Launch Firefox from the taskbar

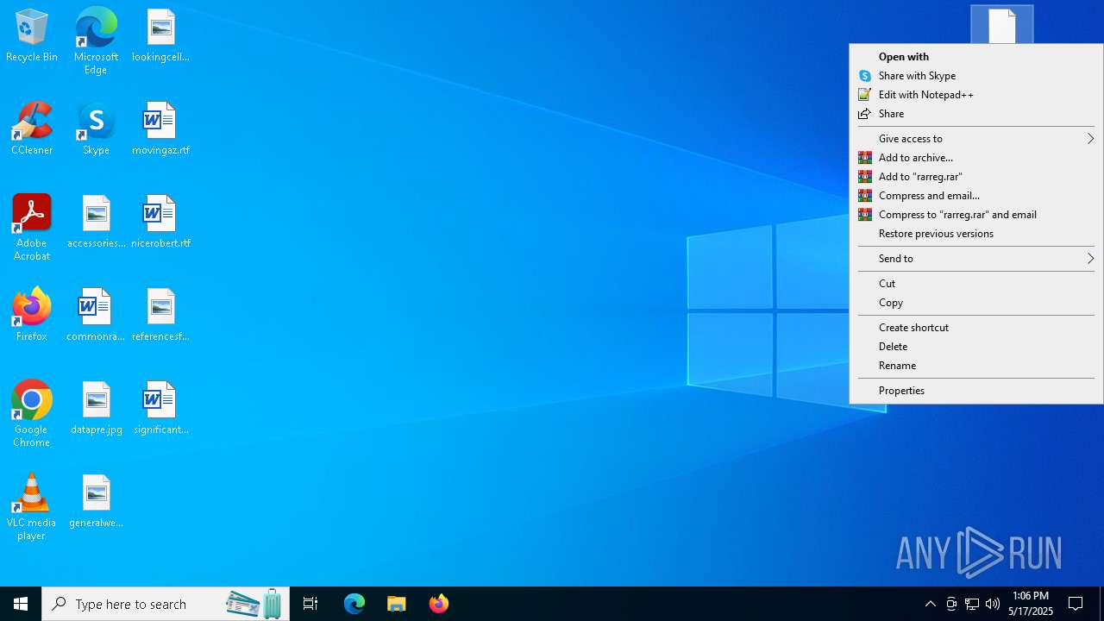[439, 604]
